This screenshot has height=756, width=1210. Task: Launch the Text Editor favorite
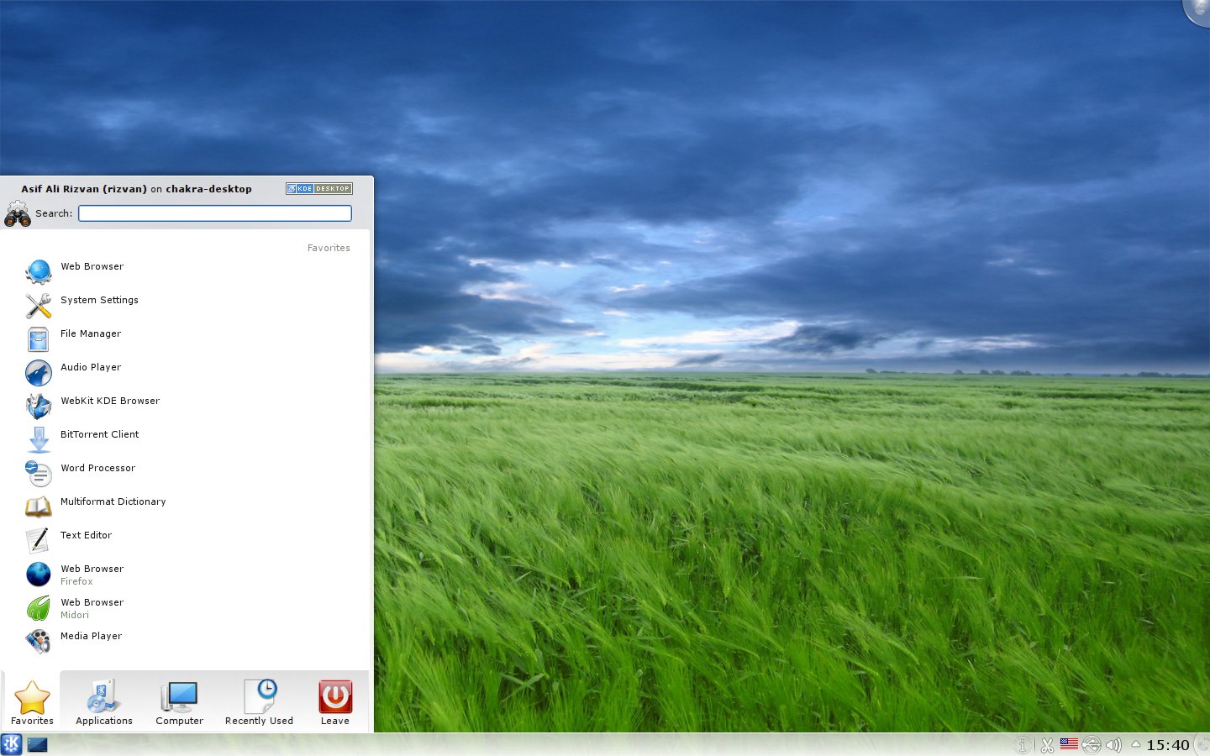pos(185,541)
